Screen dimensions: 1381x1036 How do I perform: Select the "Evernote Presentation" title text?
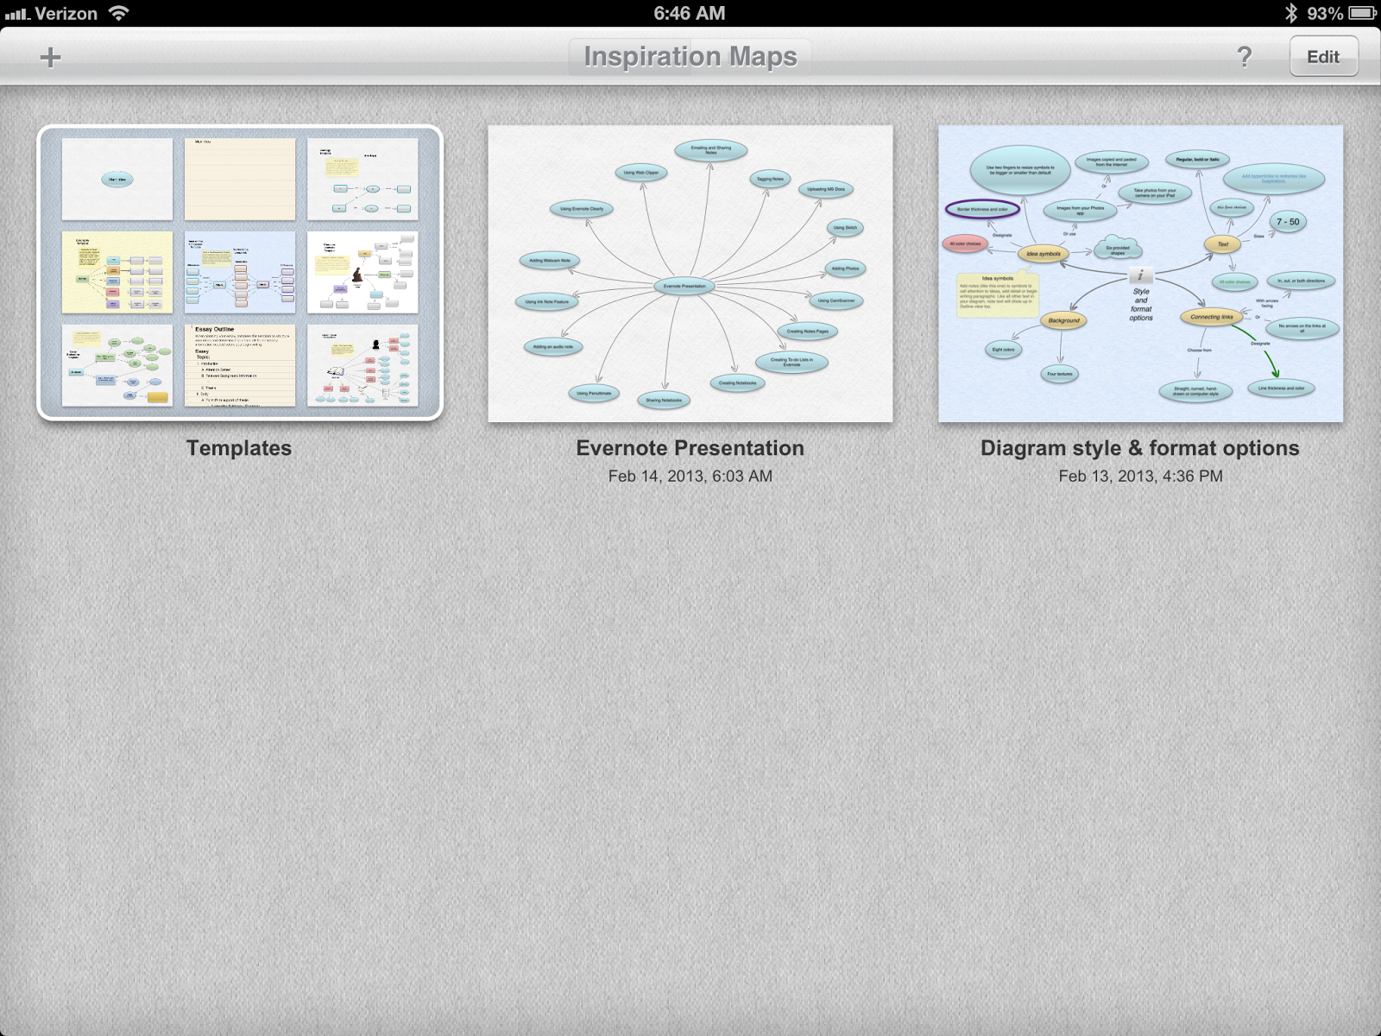click(x=690, y=448)
